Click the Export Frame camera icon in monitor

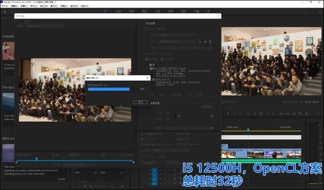click(x=294, y=113)
